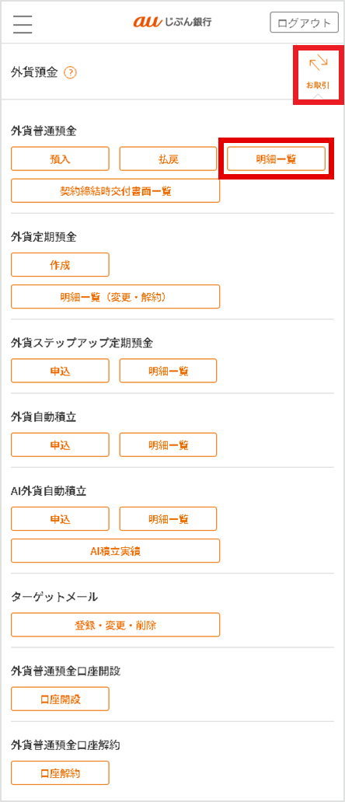This screenshot has height=802, width=345.
Task: Click the help question mark beside 外貨預金
Action: pyautogui.click(x=71, y=73)
